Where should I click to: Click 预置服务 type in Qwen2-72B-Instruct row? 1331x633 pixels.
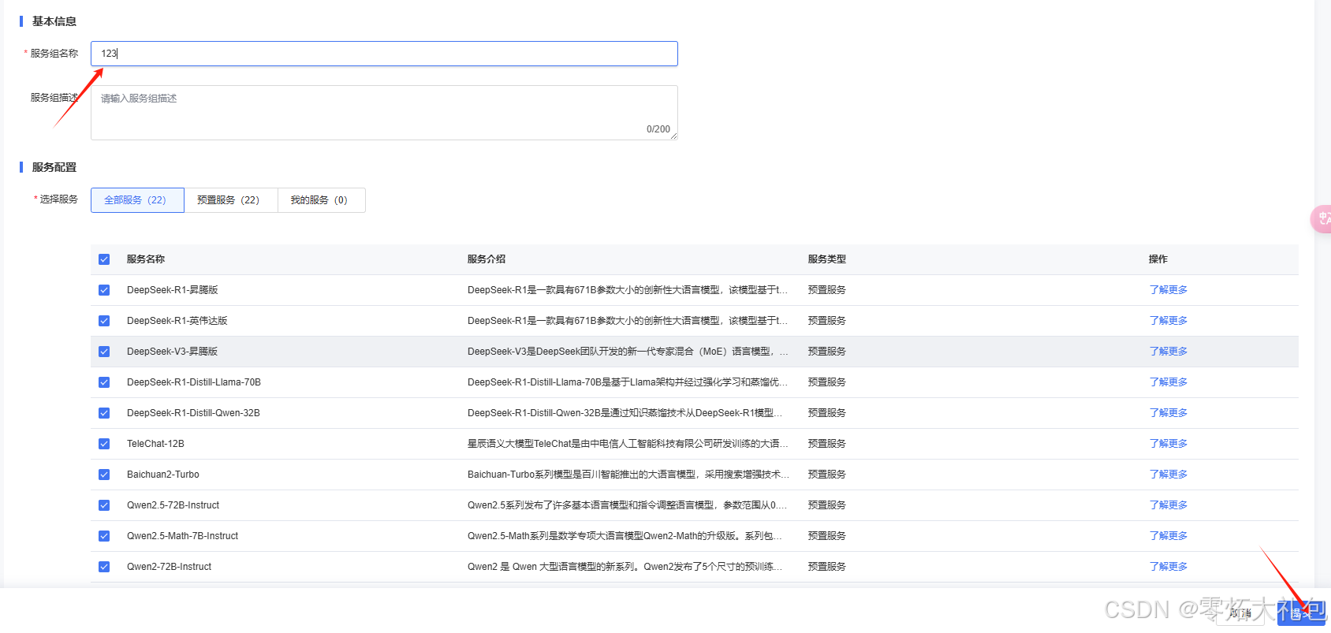click(827, 567)
